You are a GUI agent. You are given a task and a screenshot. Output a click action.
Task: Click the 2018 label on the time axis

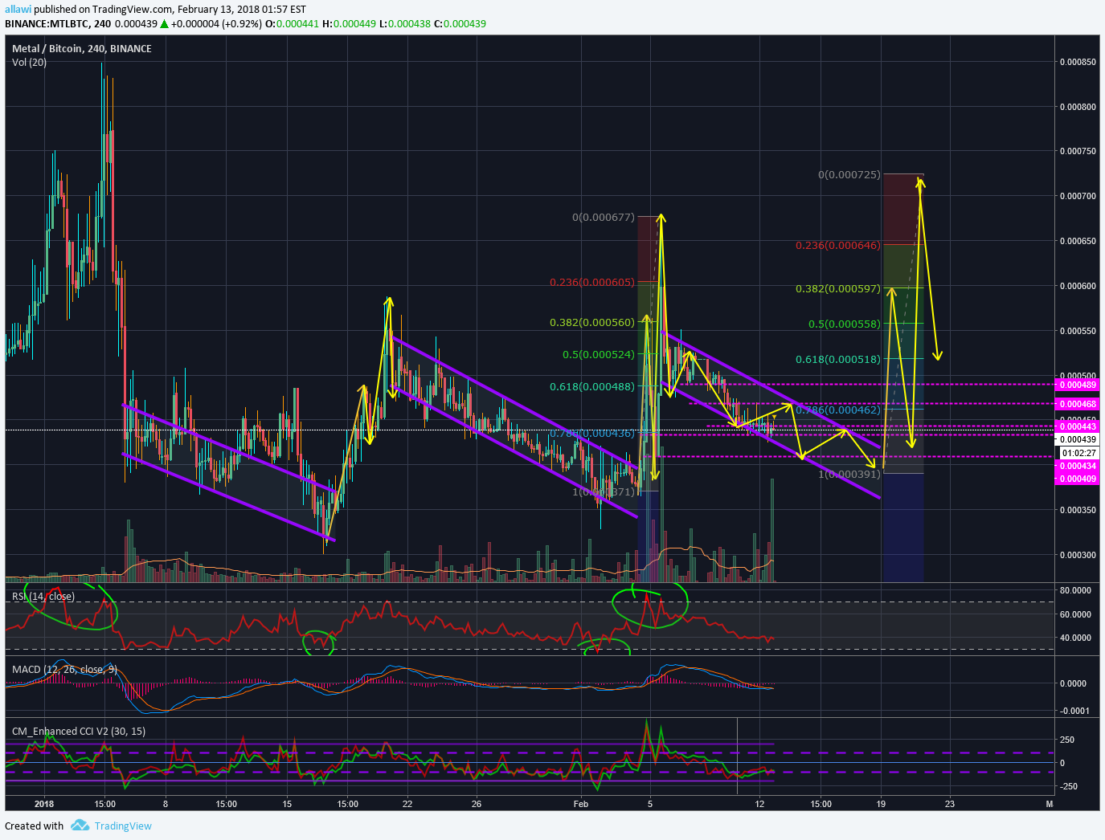(x=44, y=804)
